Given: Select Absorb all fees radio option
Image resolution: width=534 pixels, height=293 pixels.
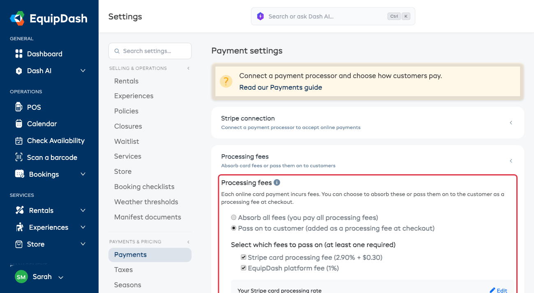Looking at the screenshot, I should click(x=234, y=217).
